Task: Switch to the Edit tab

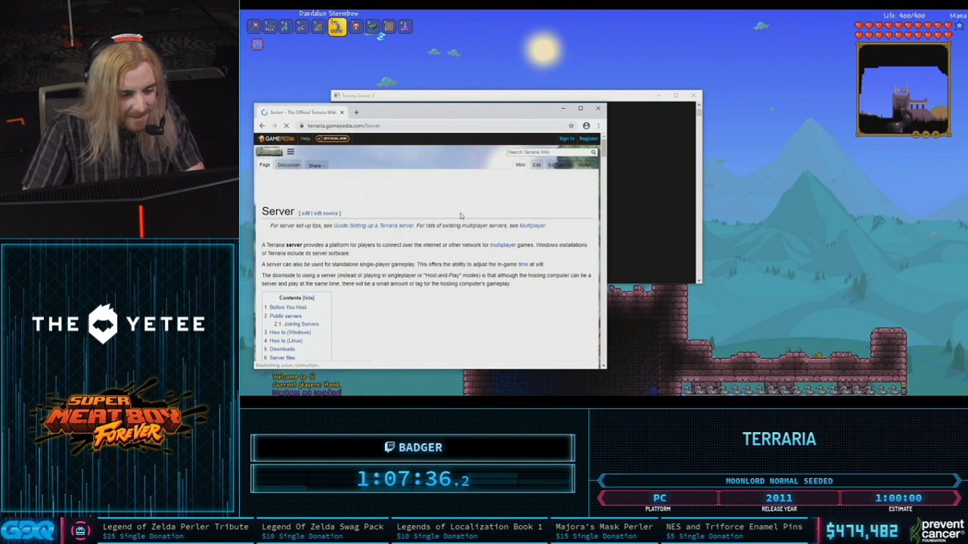Action: (x=536, y=165)
